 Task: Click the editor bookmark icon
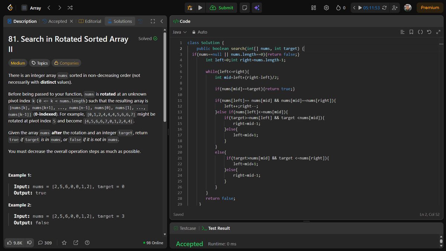(x=411, y=32)
